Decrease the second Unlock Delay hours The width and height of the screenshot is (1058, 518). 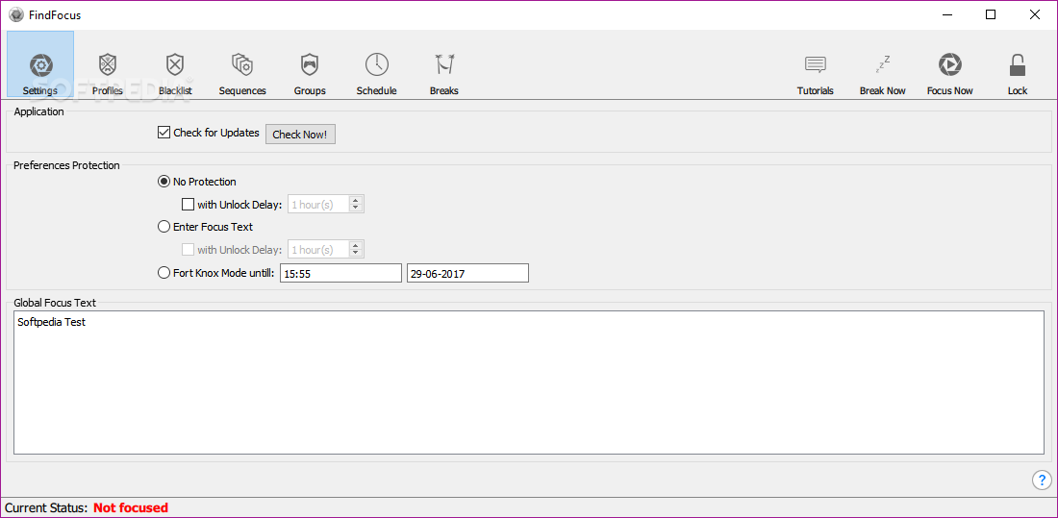pyautogui.click(x=356, y=253)
